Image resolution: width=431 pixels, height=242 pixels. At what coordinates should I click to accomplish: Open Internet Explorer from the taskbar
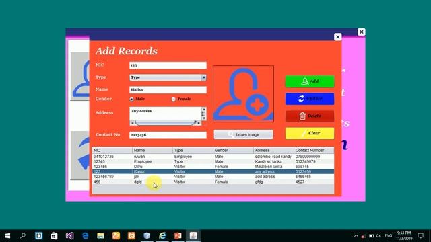162,236
